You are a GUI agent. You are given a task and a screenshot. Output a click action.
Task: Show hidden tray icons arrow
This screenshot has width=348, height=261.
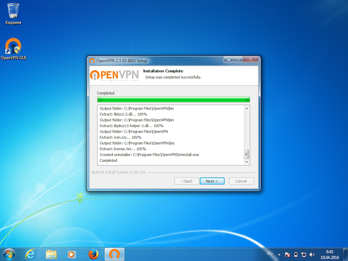click(x=279, y=255)
